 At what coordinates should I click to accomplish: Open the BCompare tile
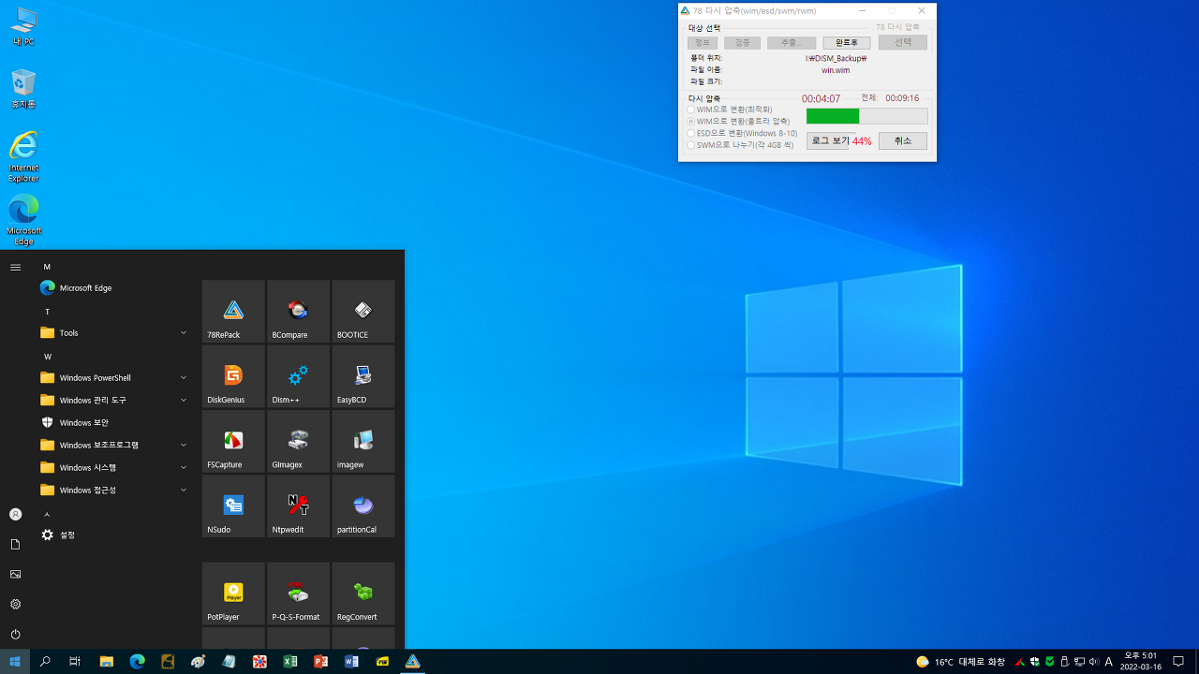pos(298,312)
